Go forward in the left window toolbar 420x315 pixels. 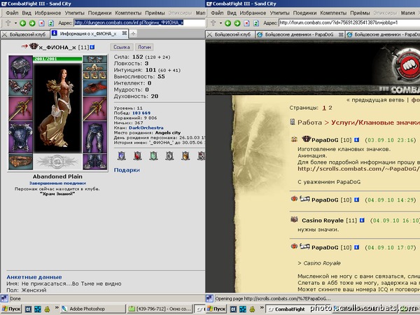point(32,23)
